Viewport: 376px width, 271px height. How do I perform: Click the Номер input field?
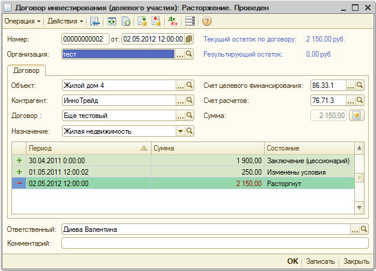(x=85, y=39)
